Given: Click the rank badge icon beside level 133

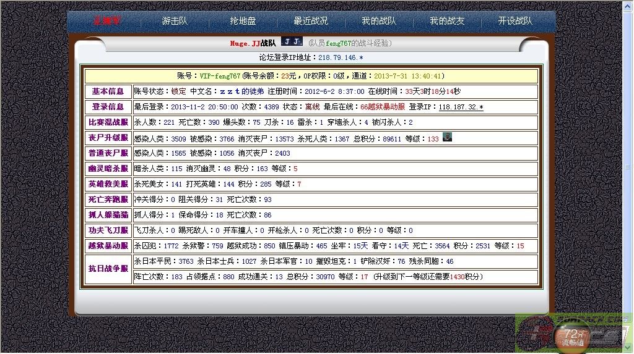Looking at the screenshot, I should point(447,137).
